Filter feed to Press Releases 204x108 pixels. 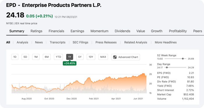click(x=106, y=42)
